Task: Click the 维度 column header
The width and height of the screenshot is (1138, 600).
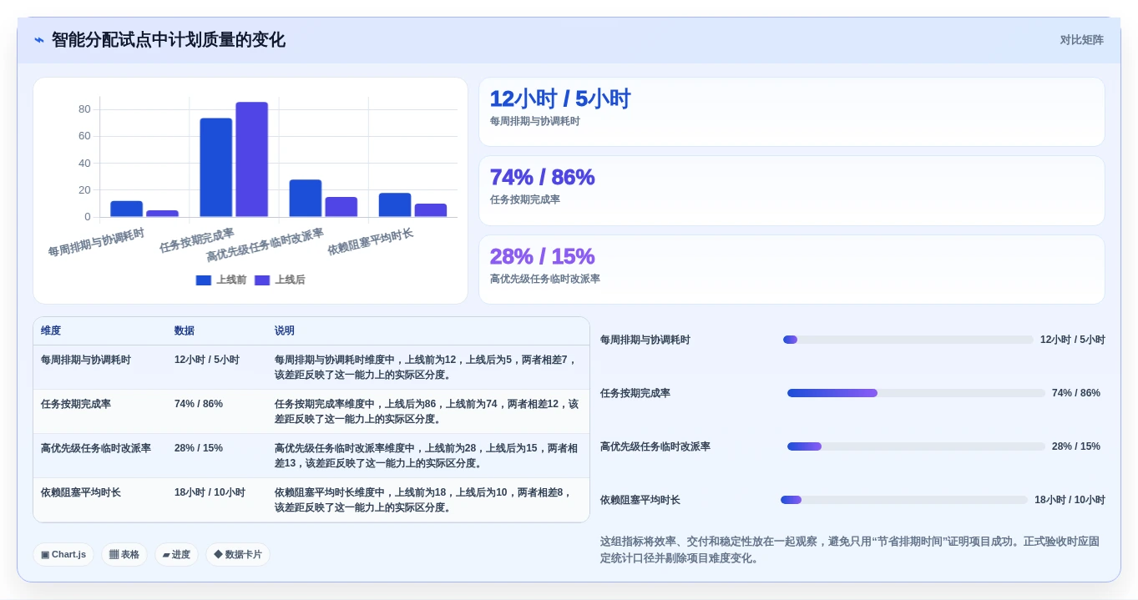Action: click(x=51, y=331)
